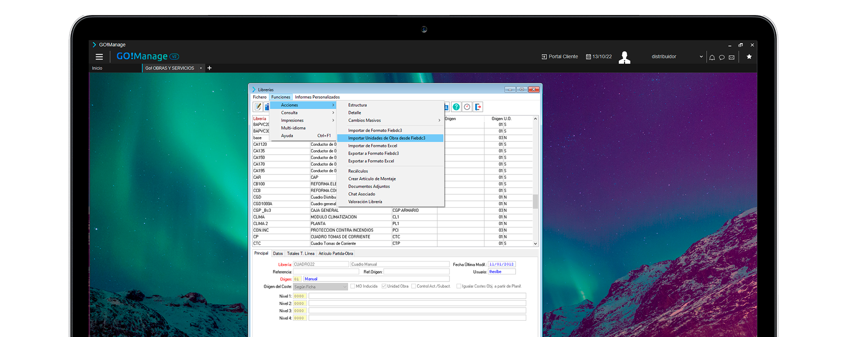
Task: Open the Funciones menu
Action: [281, 97]
